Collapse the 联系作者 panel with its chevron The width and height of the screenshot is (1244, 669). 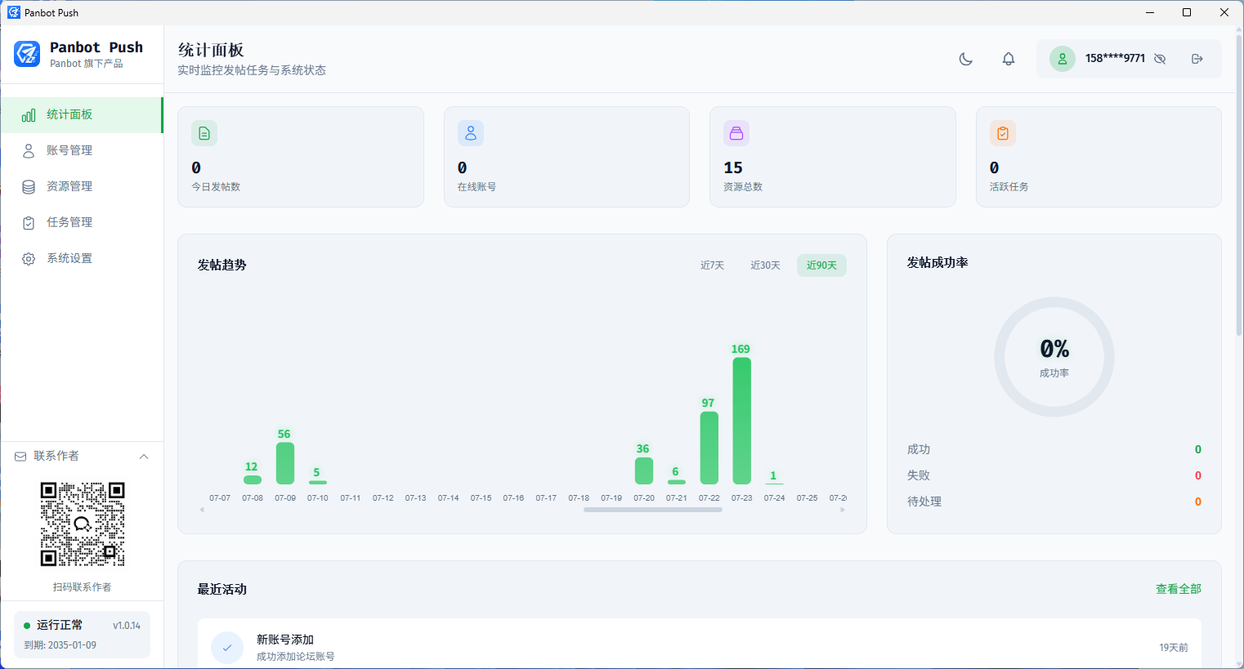click(144, 457)
